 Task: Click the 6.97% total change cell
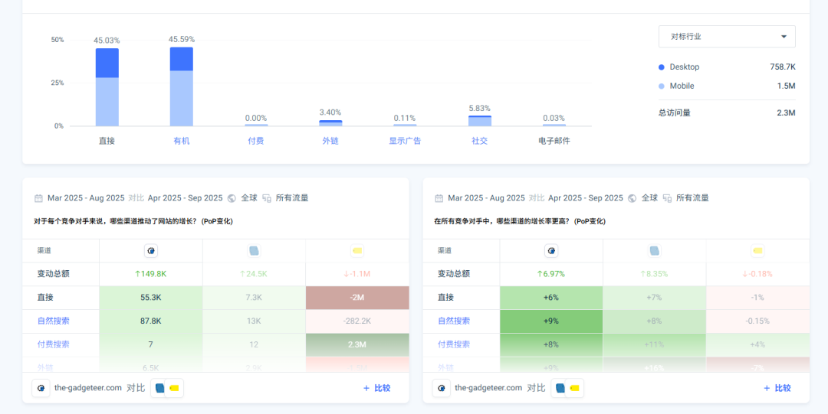click(x=551, y=274)
